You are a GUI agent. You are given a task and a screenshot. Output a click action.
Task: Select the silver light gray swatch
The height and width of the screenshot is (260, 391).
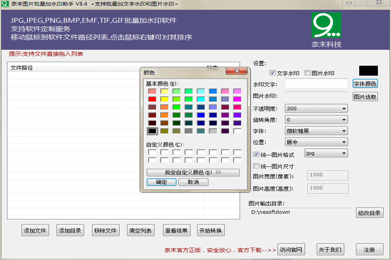213,131
